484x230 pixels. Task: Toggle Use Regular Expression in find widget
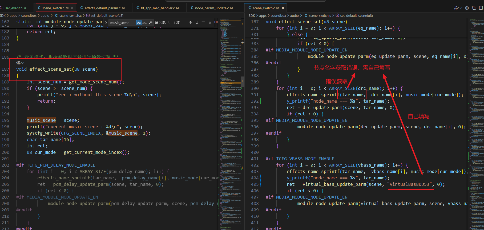[x=151, y=23]
